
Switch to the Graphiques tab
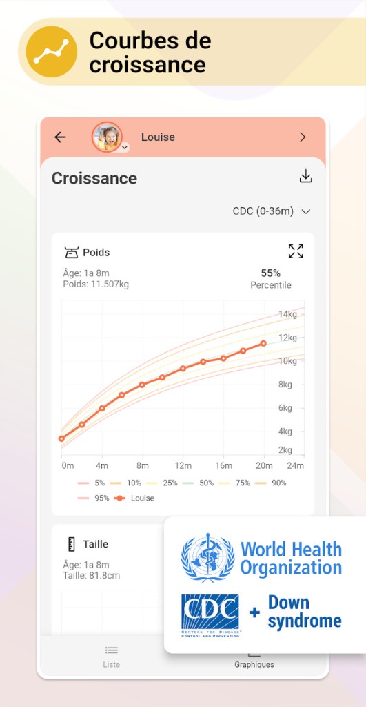point(254,664)
